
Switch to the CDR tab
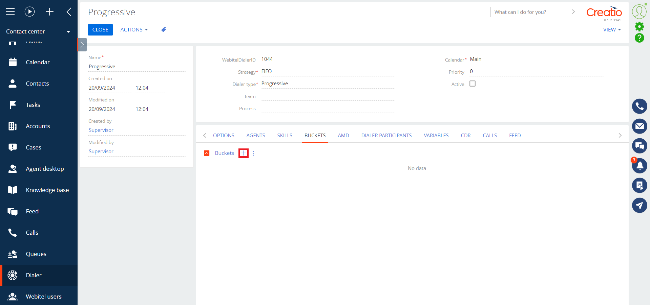466,136
